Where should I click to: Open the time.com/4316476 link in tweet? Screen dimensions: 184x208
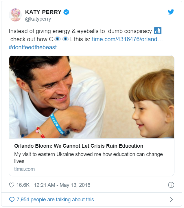click(127, 39)
